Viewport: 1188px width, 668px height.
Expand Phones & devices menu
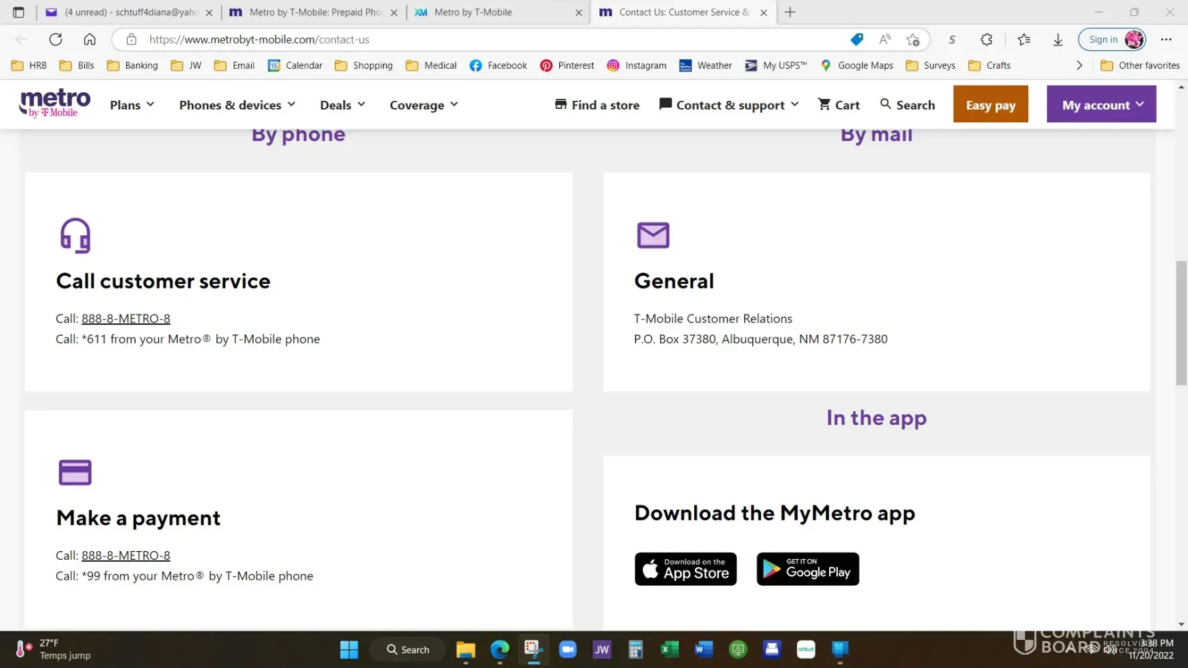237,105
